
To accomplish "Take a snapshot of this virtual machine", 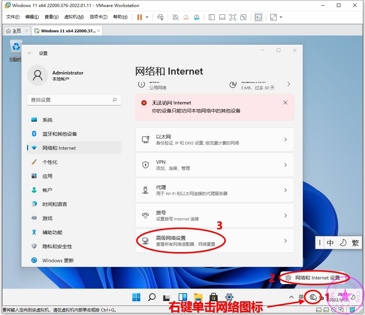I will point(175,17).
